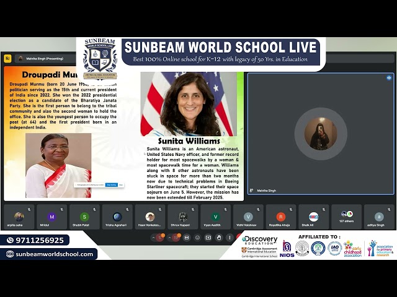
Task: Click muted mic icon on Dhruv Kapani's tile
Action: coord(193,209)
